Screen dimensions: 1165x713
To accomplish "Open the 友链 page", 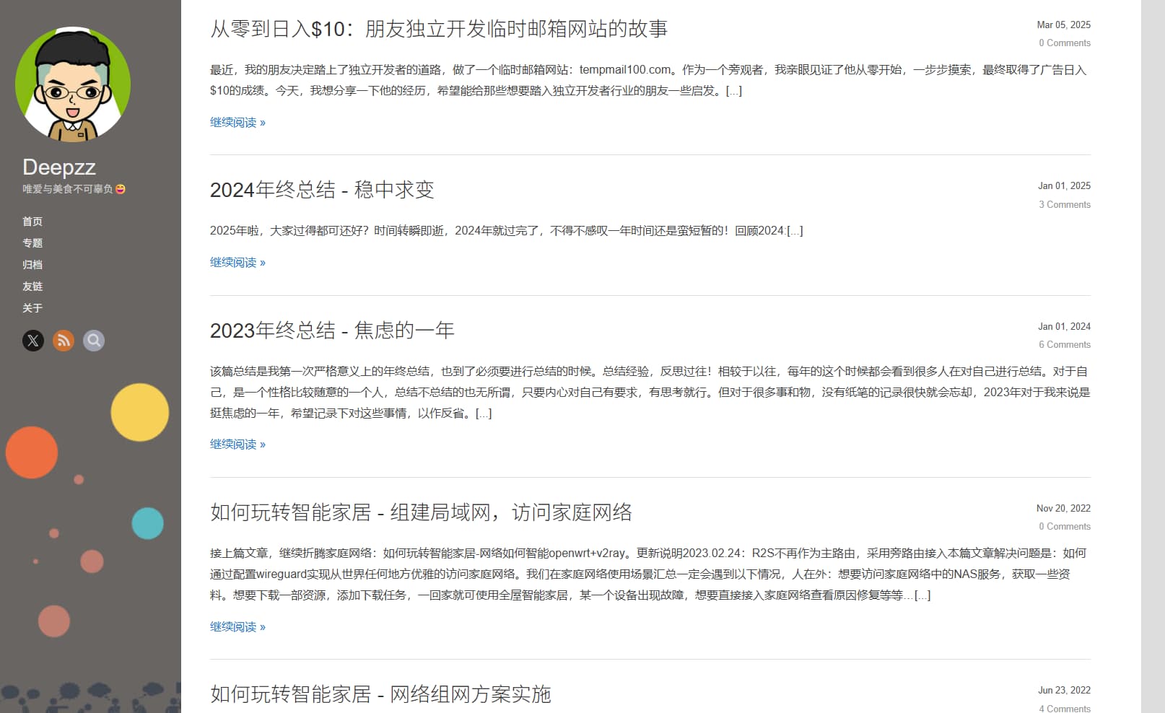I will pyautogui.click(x=32, y=286).
